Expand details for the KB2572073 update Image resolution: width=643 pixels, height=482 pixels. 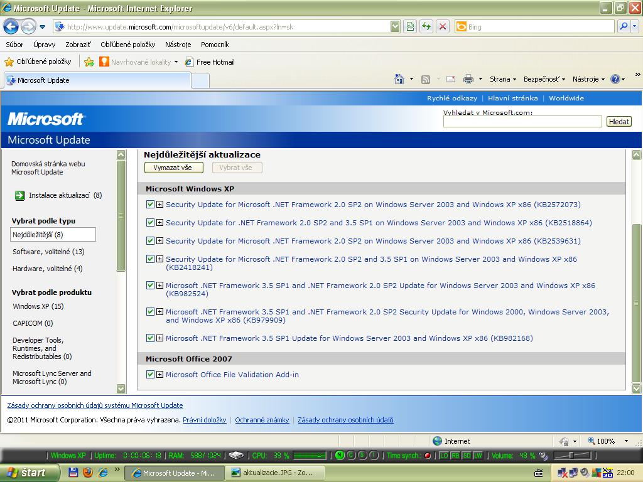[x=160, y=205]
